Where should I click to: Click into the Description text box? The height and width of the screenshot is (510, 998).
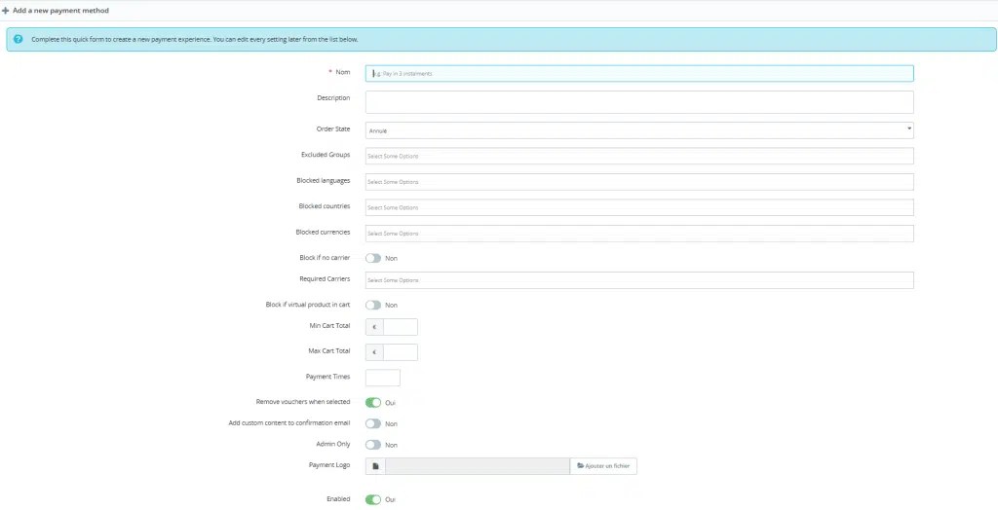pyautogui.click(x=639, y=102)
